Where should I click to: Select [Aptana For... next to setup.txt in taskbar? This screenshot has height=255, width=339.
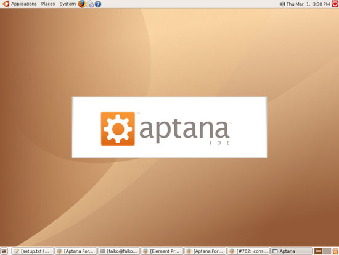(x=76, y=251)
